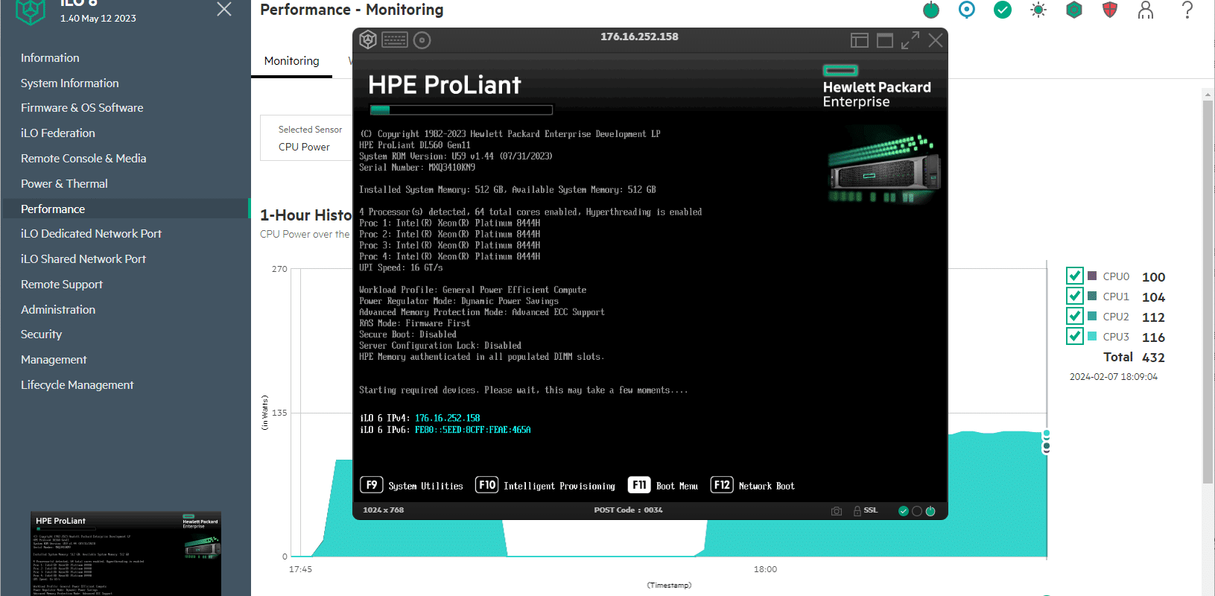Switch to the Monitoring tab
This screenshot has height=596, width=1215.
point(291,61)
